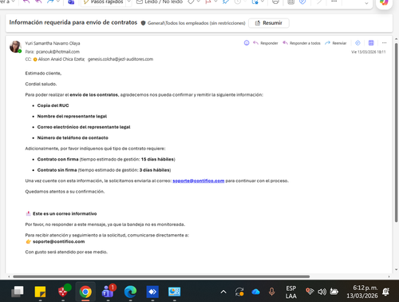Expand the Pasos rápidos dropdown arrow

point(128,2)
